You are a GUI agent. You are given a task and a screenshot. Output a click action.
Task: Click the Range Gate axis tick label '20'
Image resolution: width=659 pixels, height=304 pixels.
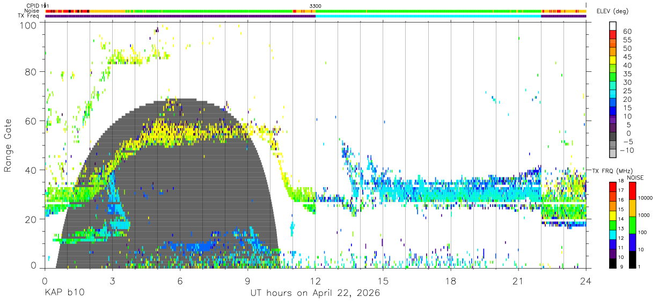click(31, 219)
